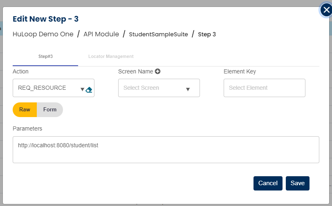Click the Select Screen placeholder text
This screenshot has width=332, height=206.
click(x=141, y=88)
